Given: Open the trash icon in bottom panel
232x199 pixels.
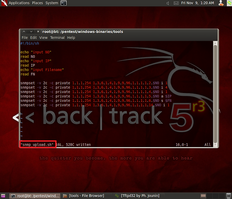Looking at the screenshot, I should (228, 196).
